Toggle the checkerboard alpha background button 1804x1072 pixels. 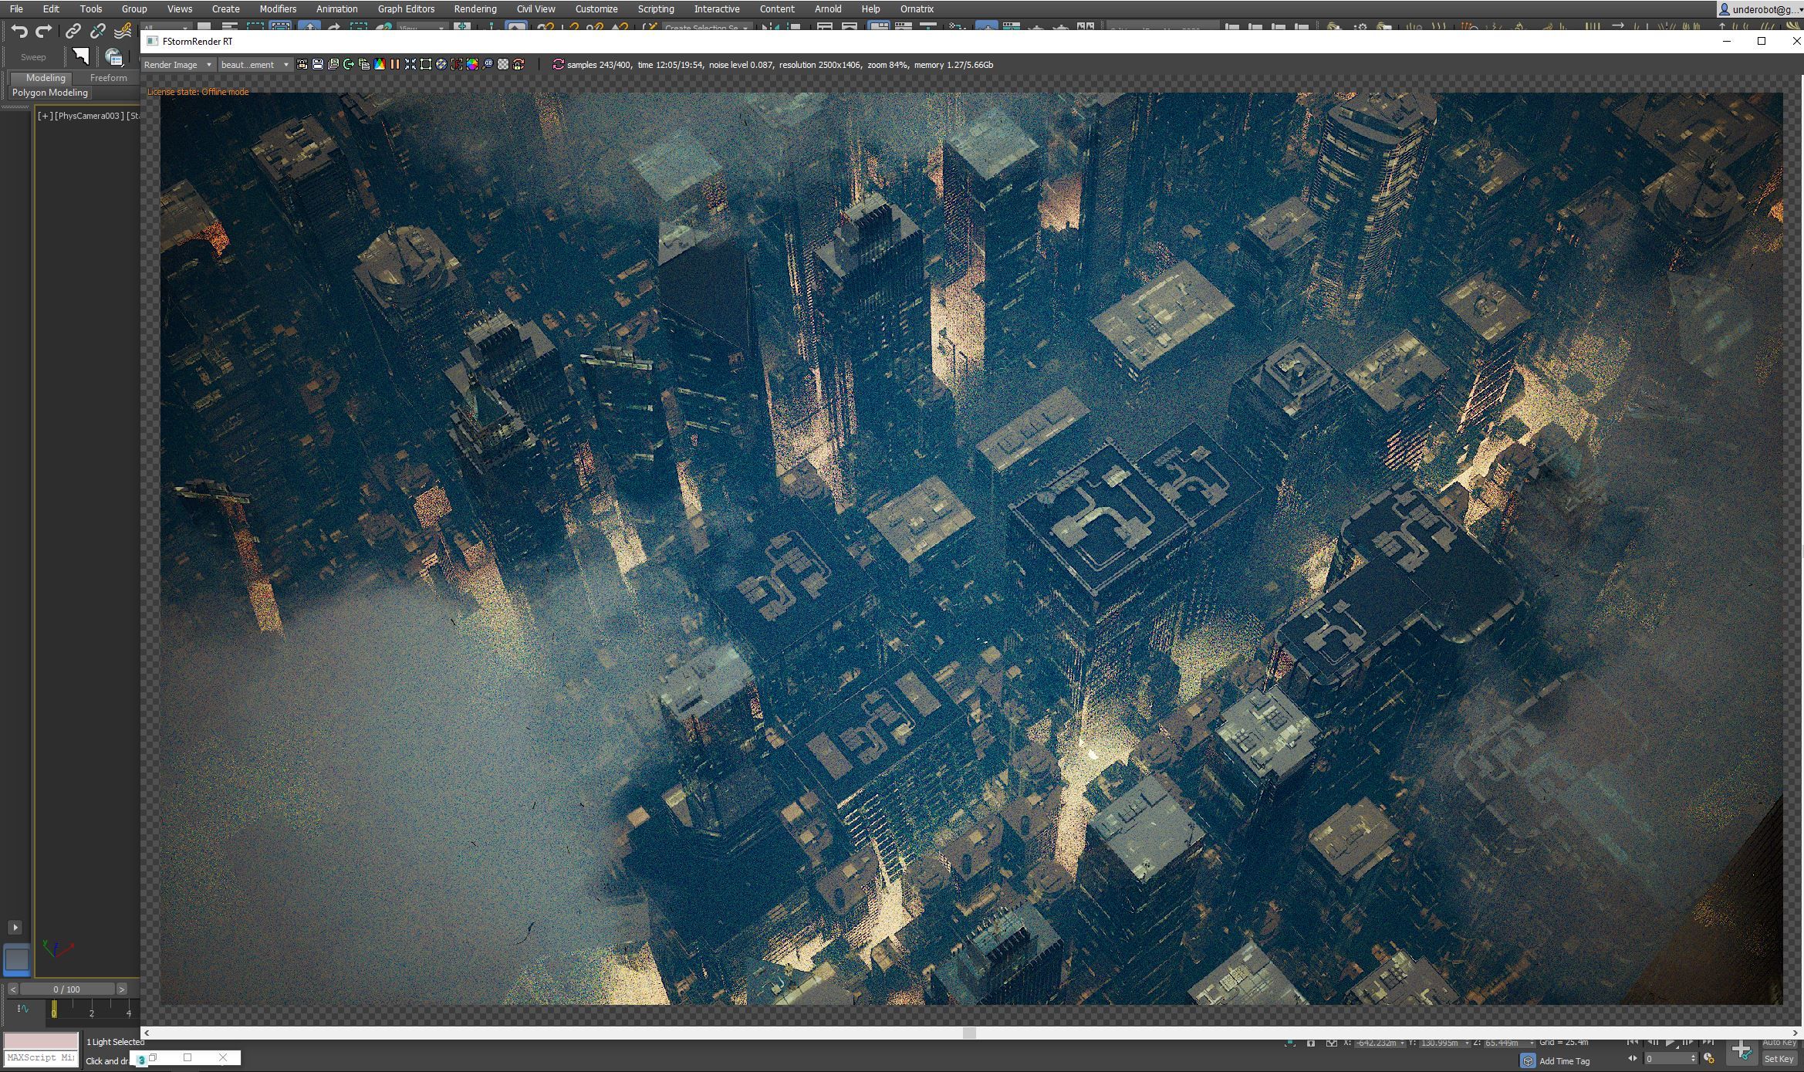[x=503, y=64]
